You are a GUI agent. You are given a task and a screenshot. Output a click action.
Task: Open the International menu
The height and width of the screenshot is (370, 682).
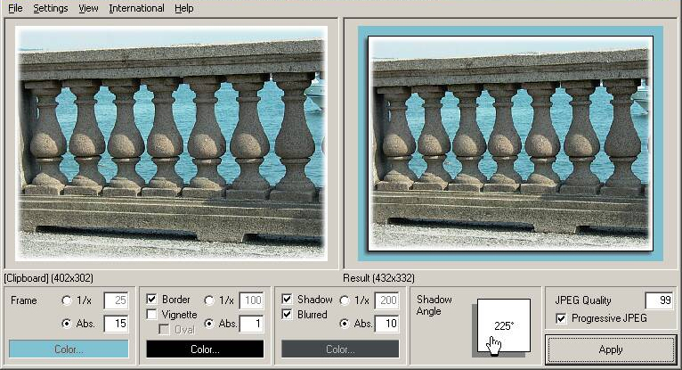pyautogui.click(x=136, y=8)
